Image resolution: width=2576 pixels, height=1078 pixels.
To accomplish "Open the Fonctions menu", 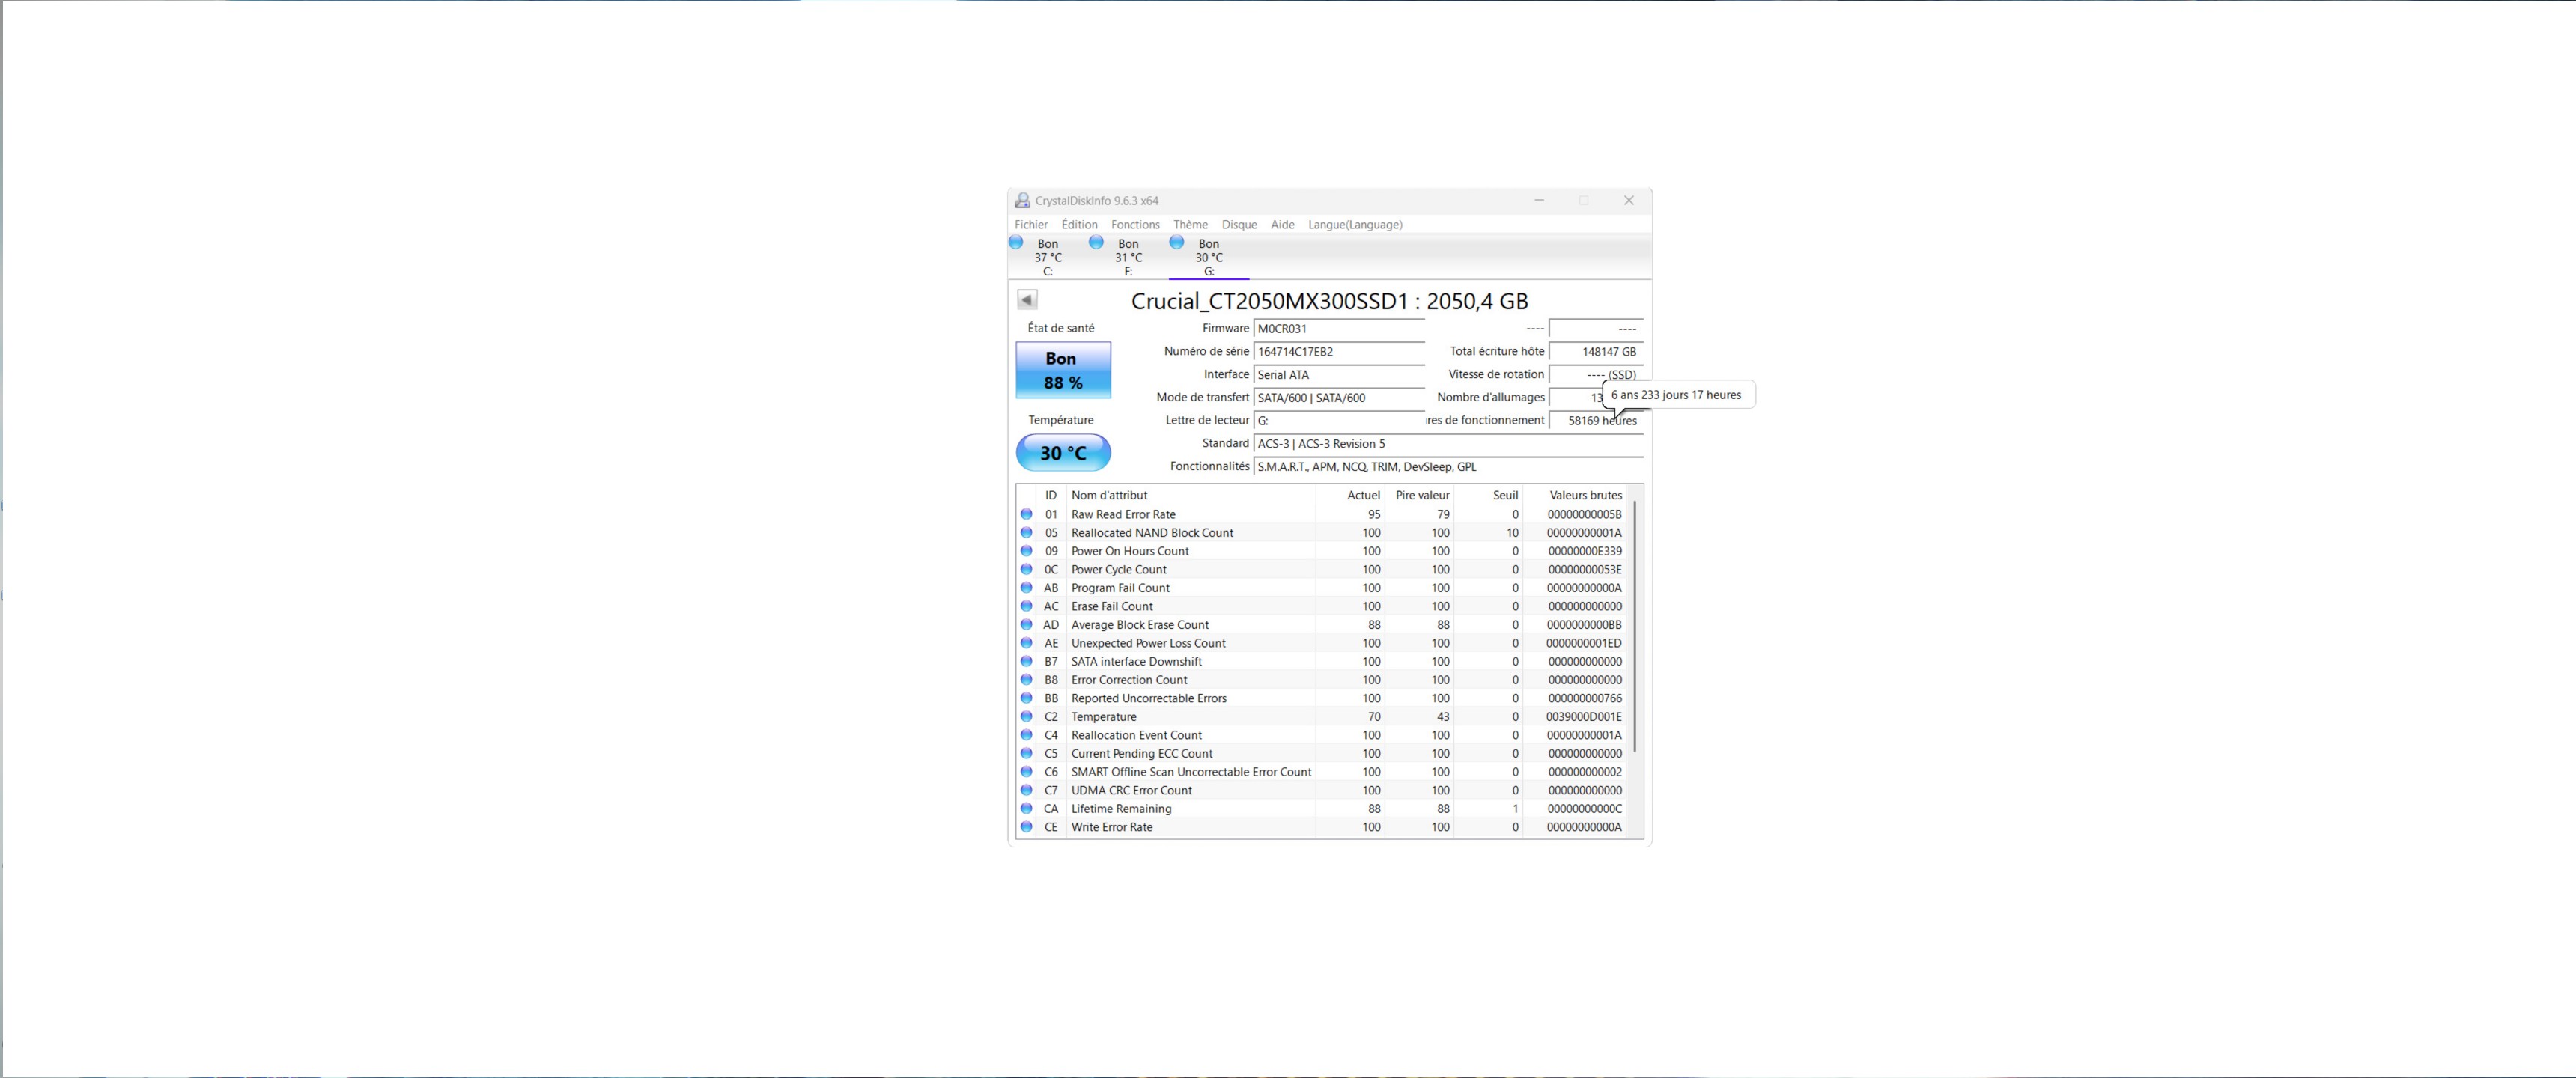I will [1135, 225].
